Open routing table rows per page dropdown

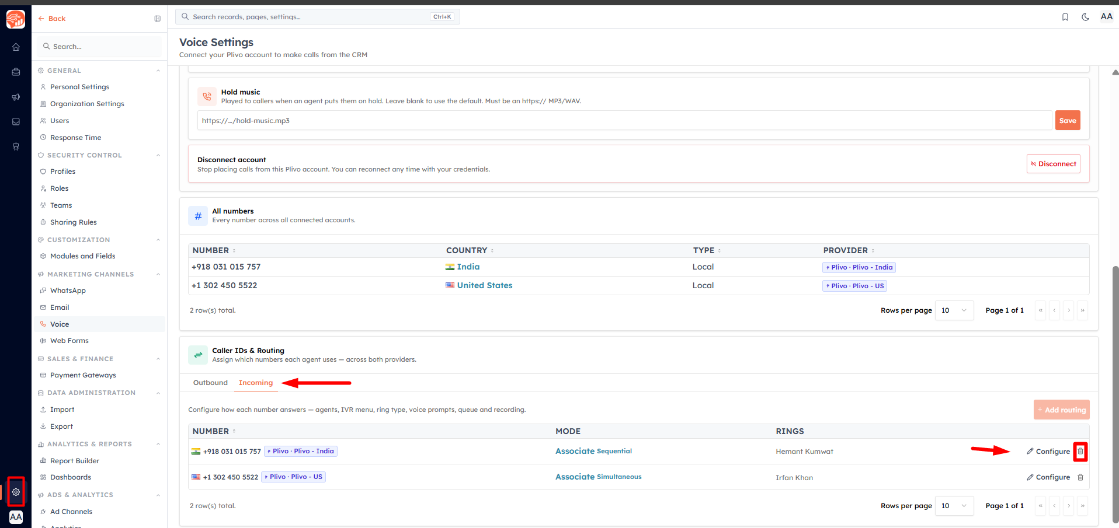click(954, 506)
